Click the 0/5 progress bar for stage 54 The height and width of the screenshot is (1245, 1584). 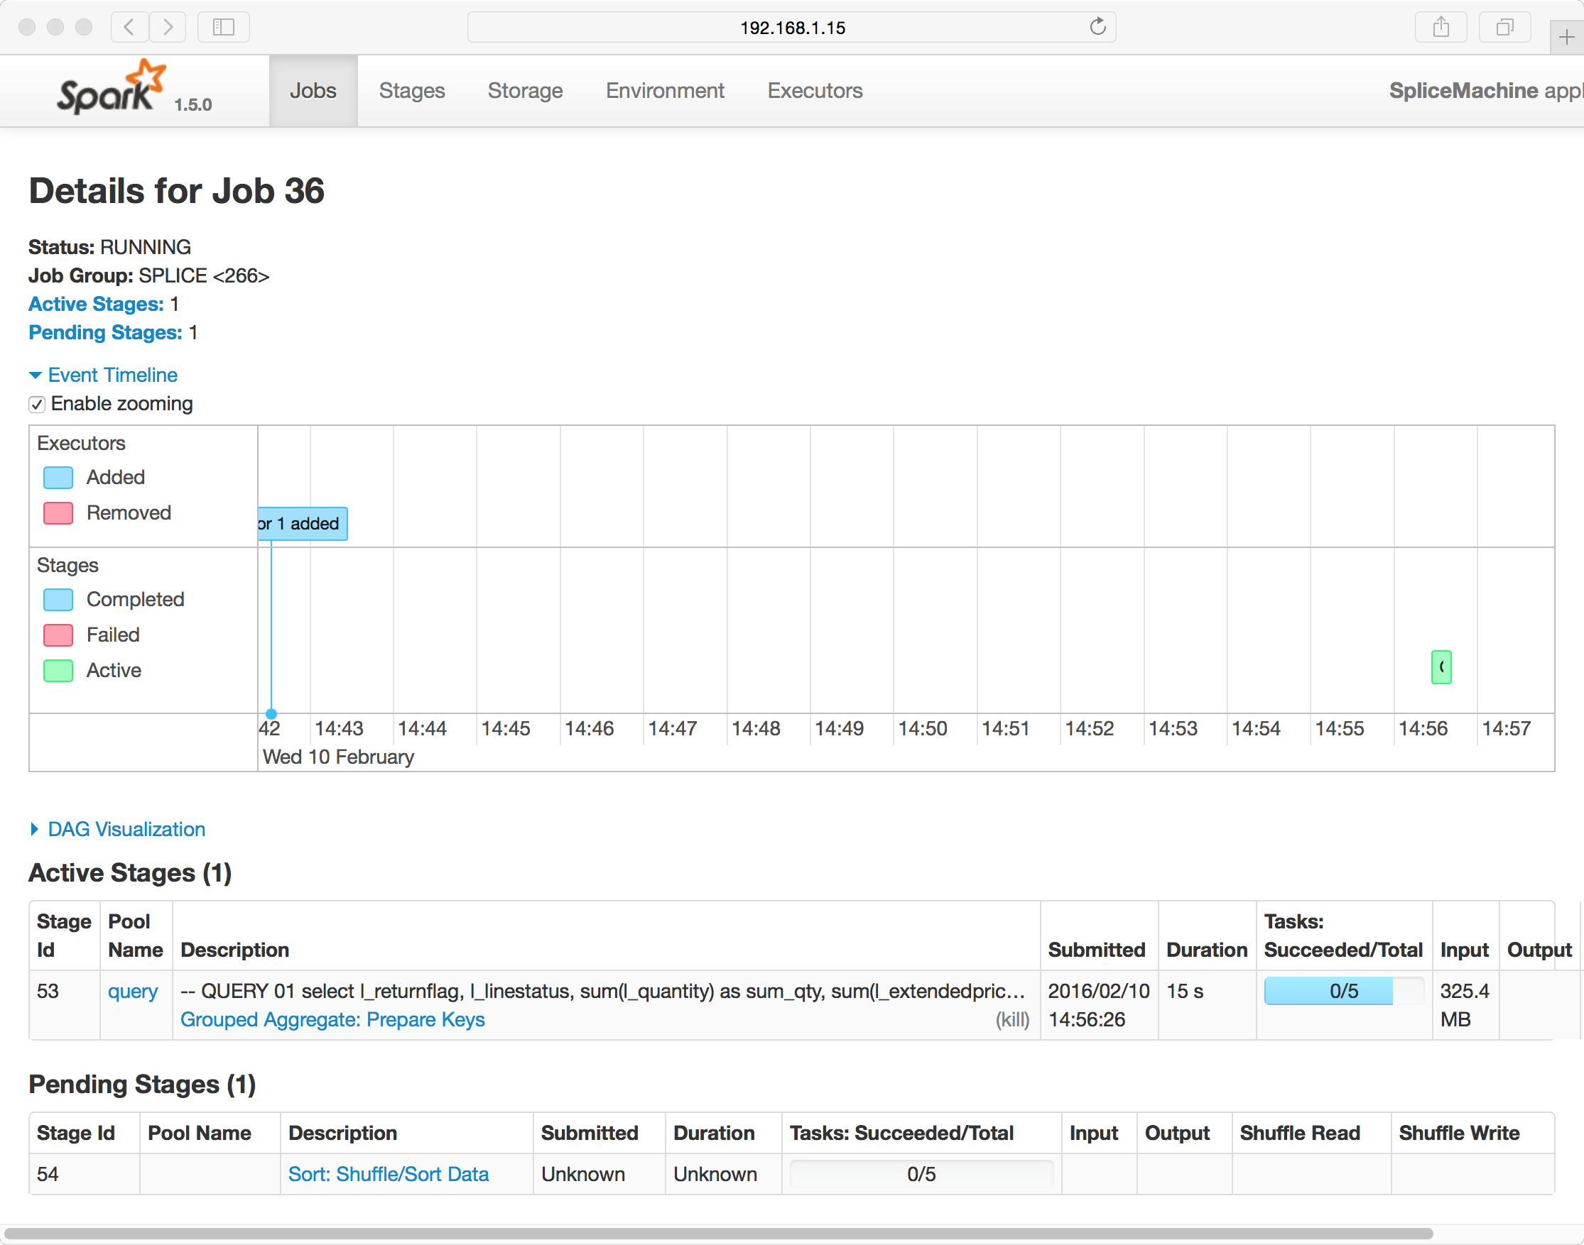click(921, 1173)
